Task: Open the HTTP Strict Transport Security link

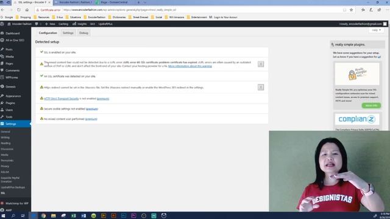Action: coord(61,99)
